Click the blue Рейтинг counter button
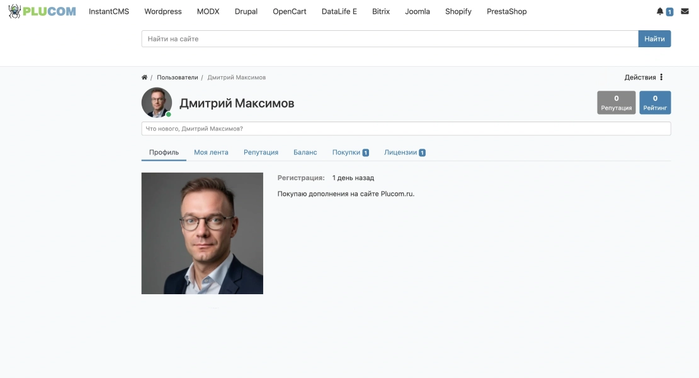Viewport: 699px width, 378px height. click(655, 103)
